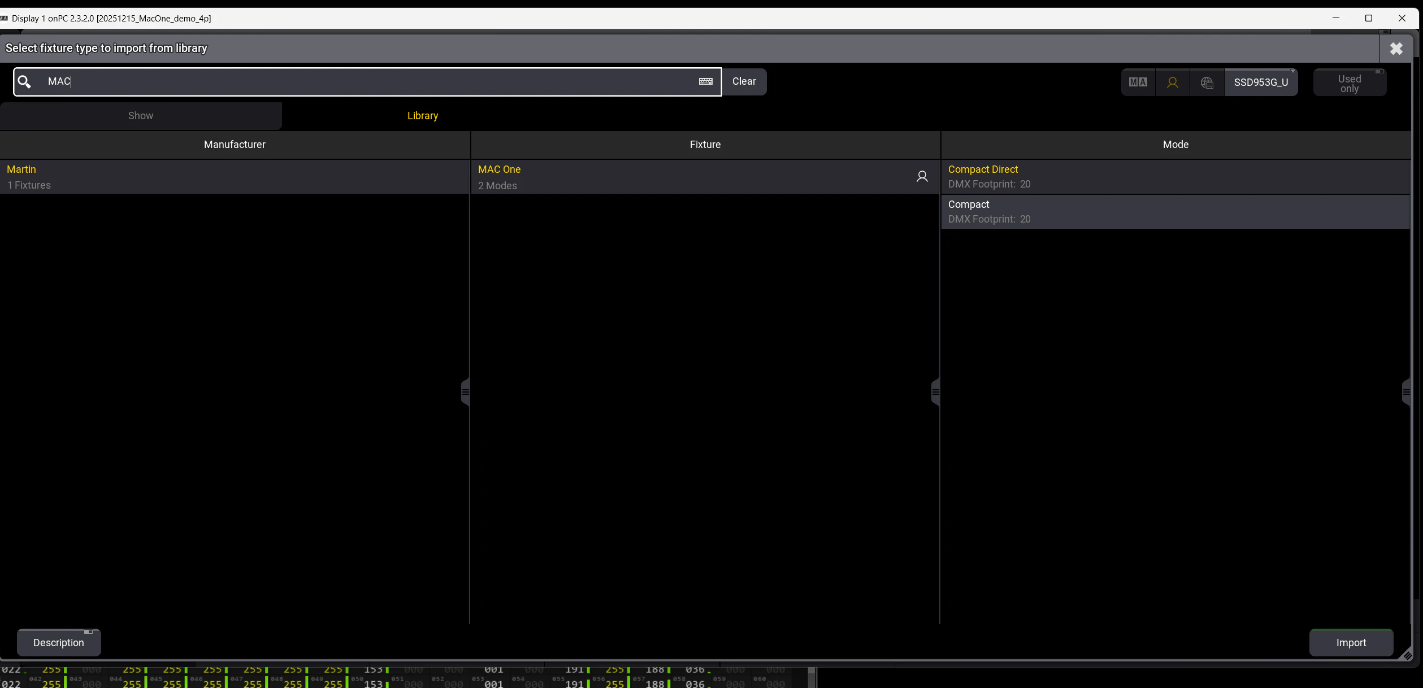1423x688 pixels.
Task: Select the Martin manufacturer row
Action: click(x=235, y=177)
